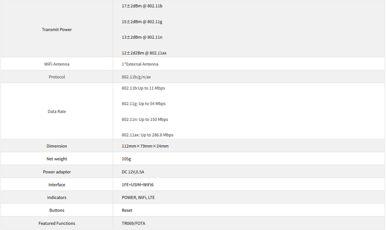The height and width of the screenshot is (230, 386).
Task: Click the Transmit Power row label
Action: click(57, 29)
